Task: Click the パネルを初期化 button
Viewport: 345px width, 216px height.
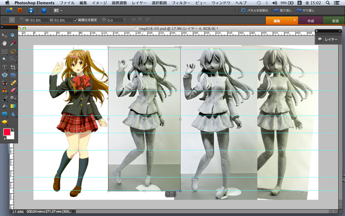Action: pos(255,10)
